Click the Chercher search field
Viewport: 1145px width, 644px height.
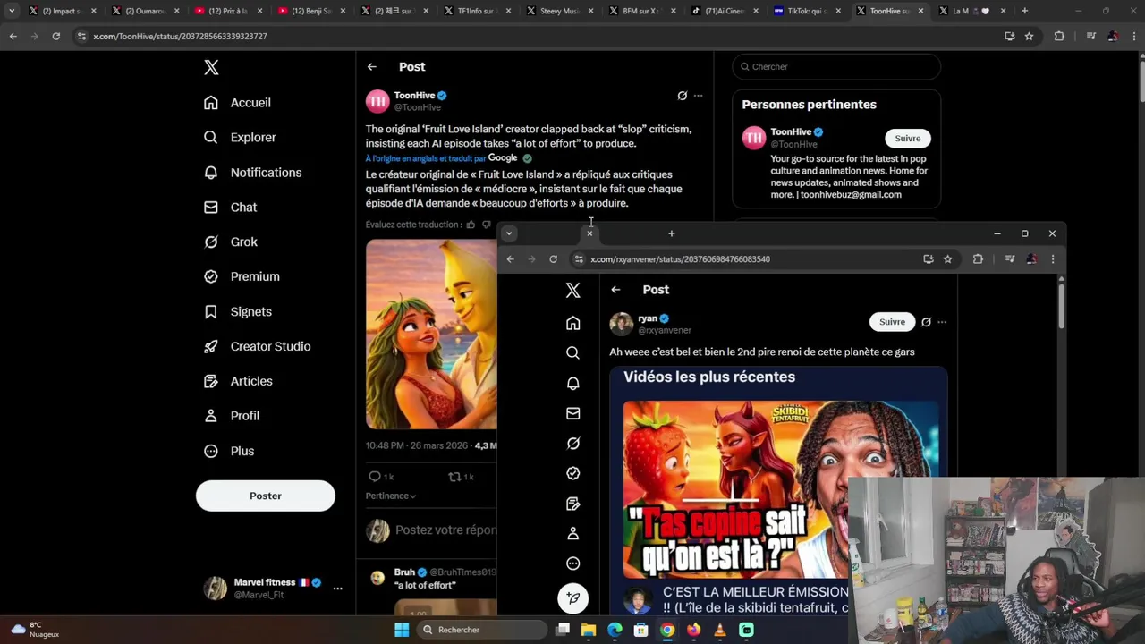point(836,67)
